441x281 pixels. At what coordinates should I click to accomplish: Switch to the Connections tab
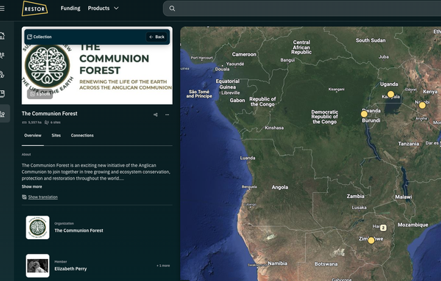82,135
